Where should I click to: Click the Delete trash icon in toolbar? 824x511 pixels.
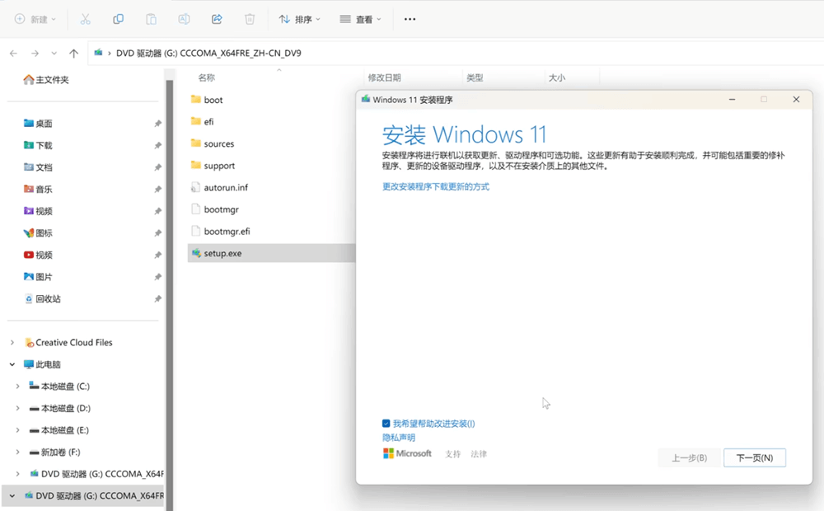(x=250, y=19)
